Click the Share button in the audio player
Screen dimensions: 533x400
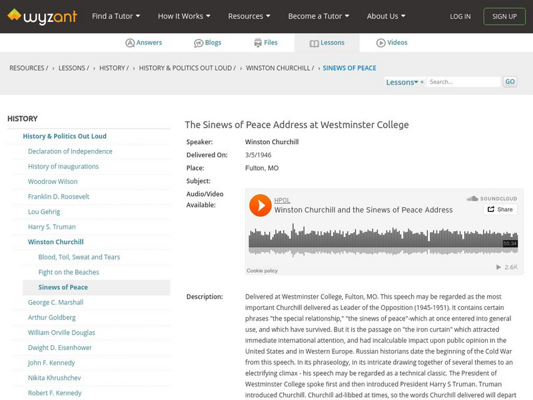(500, 209)
